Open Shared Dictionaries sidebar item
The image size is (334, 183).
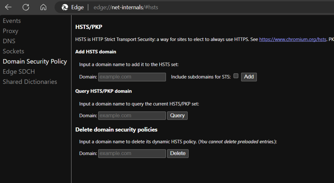pos(30,82)
